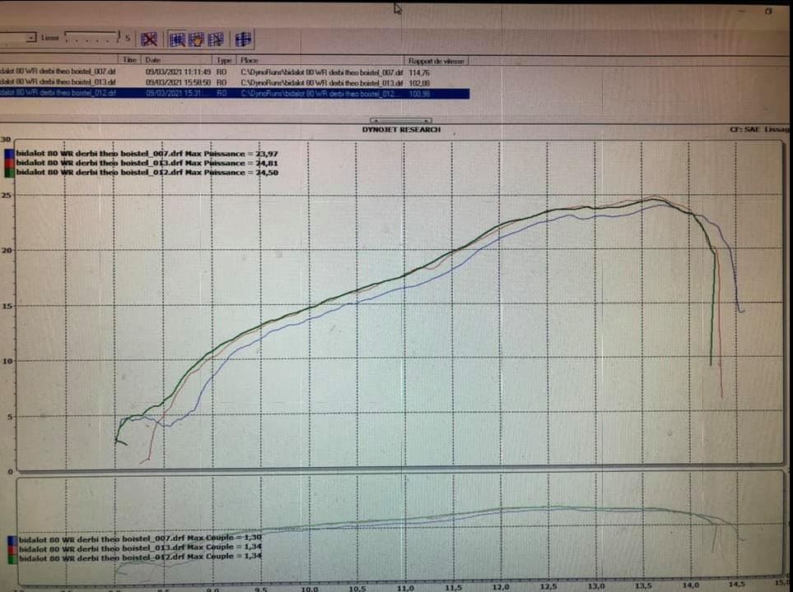Screen dimensions: 793x592
Task: Click the window control at the top-right corner
Action: [767, 11]
